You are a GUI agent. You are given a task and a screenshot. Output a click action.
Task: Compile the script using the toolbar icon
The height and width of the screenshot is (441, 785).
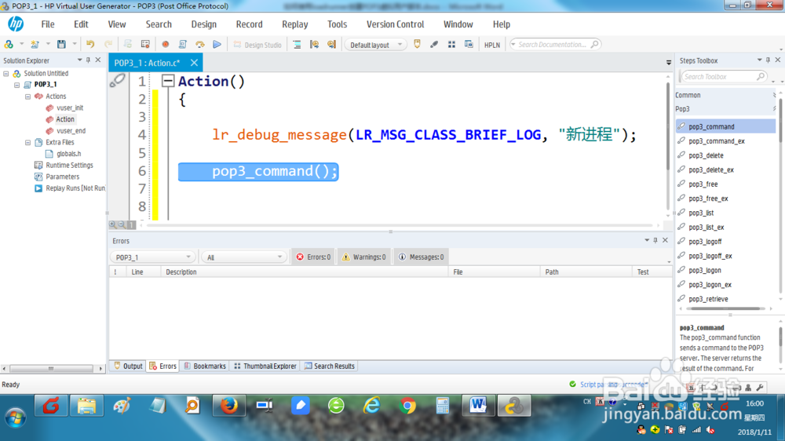pyautogui.click(x=183, y=45)
